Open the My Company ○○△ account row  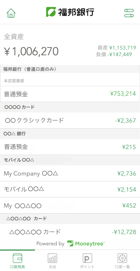[70, 173]
